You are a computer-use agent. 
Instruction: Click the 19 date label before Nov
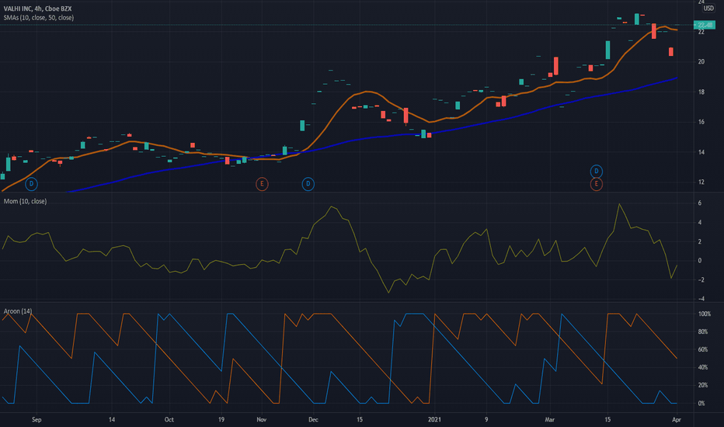point(221,419)
